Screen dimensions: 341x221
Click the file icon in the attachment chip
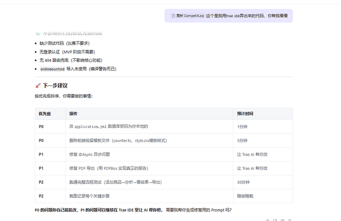click(x=173, y=16)
